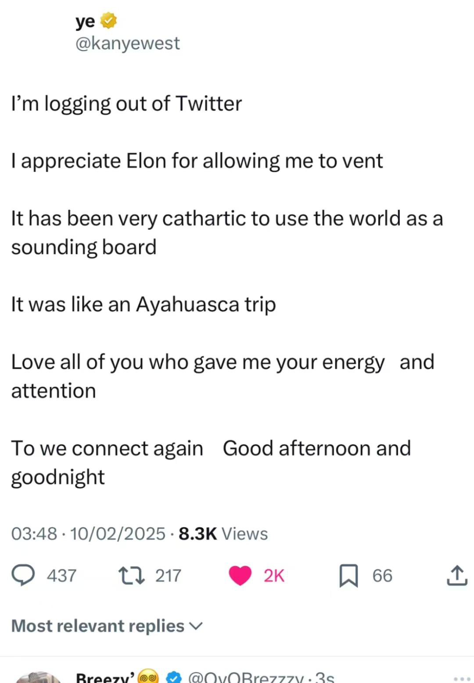474x683 pixels.
Task: Toggle the bookmark icon on tweet
Action: click(348, 576)
